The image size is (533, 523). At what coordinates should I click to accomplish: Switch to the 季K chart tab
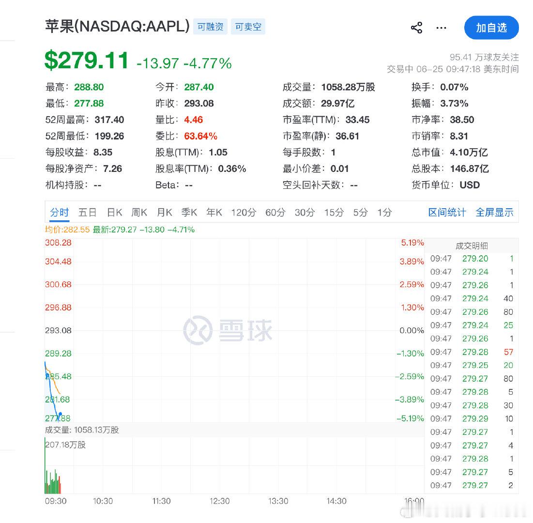189,212
